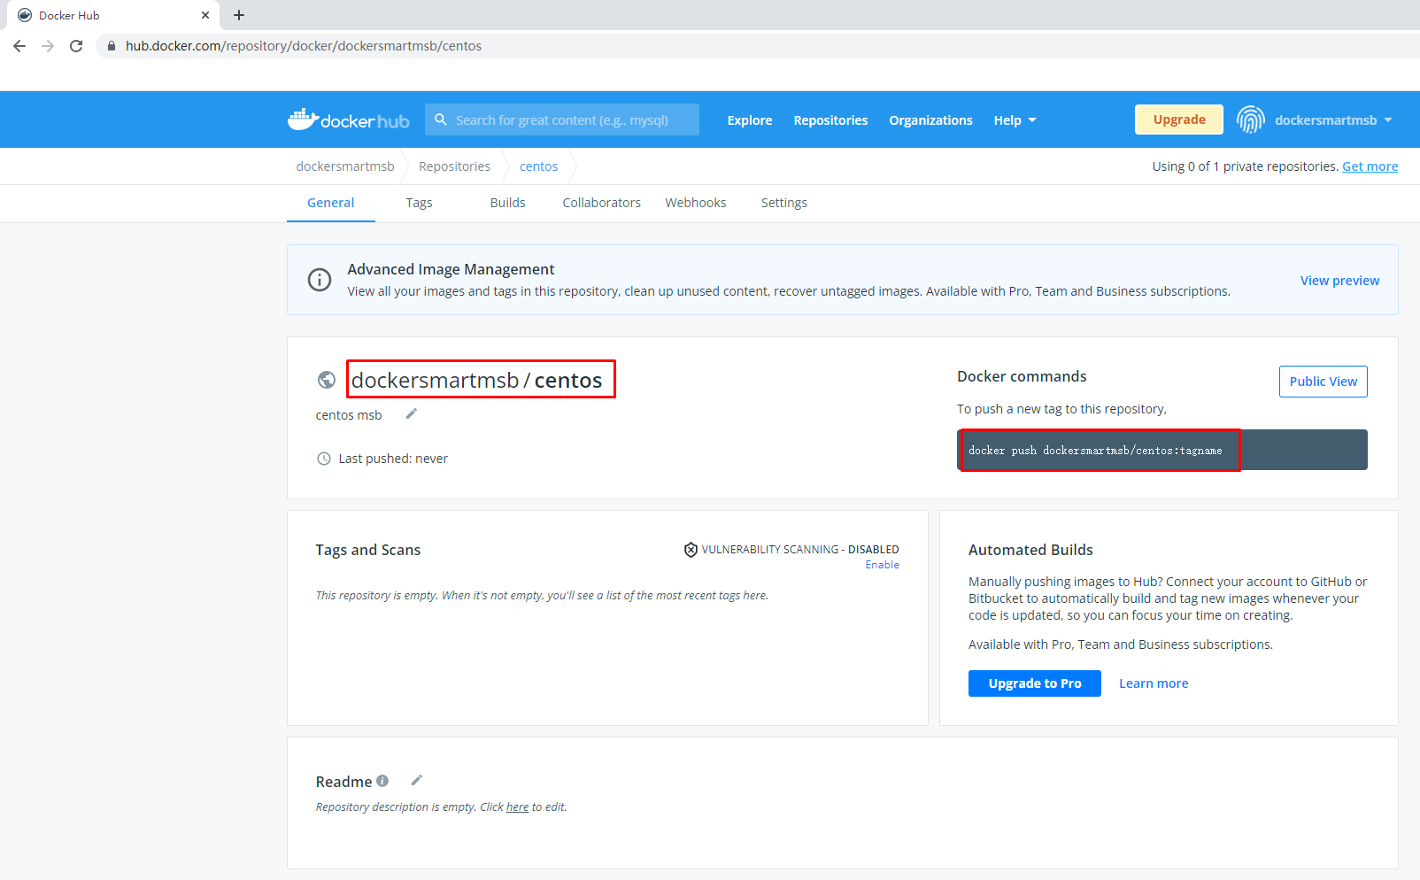Open a new browser tab
The width and height of the screenshot is (1420, 880).
(239, 15)
